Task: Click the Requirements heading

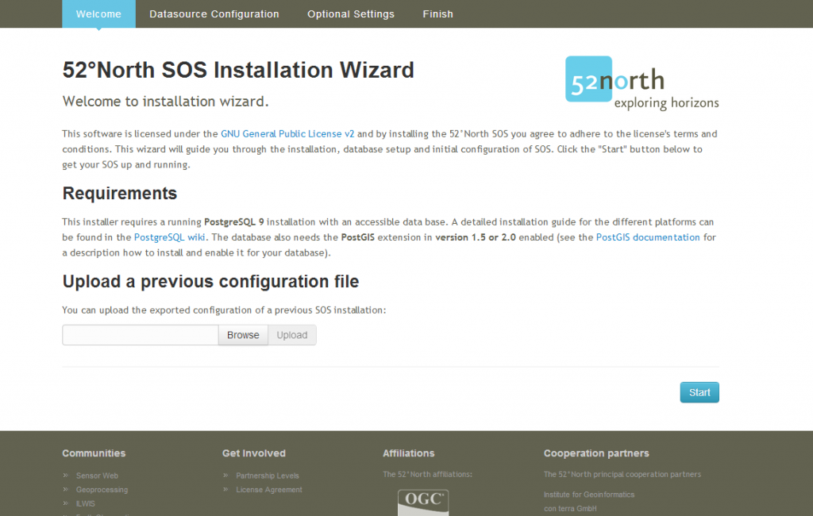Action: (120, 194)
